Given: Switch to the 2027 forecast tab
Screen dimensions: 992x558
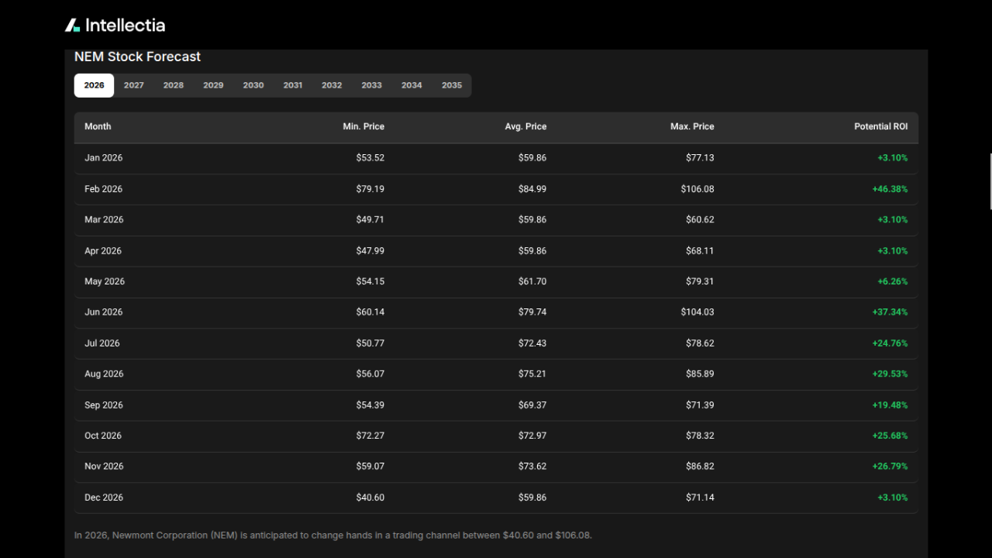Looking at the screenshot, I should point(134,85).
